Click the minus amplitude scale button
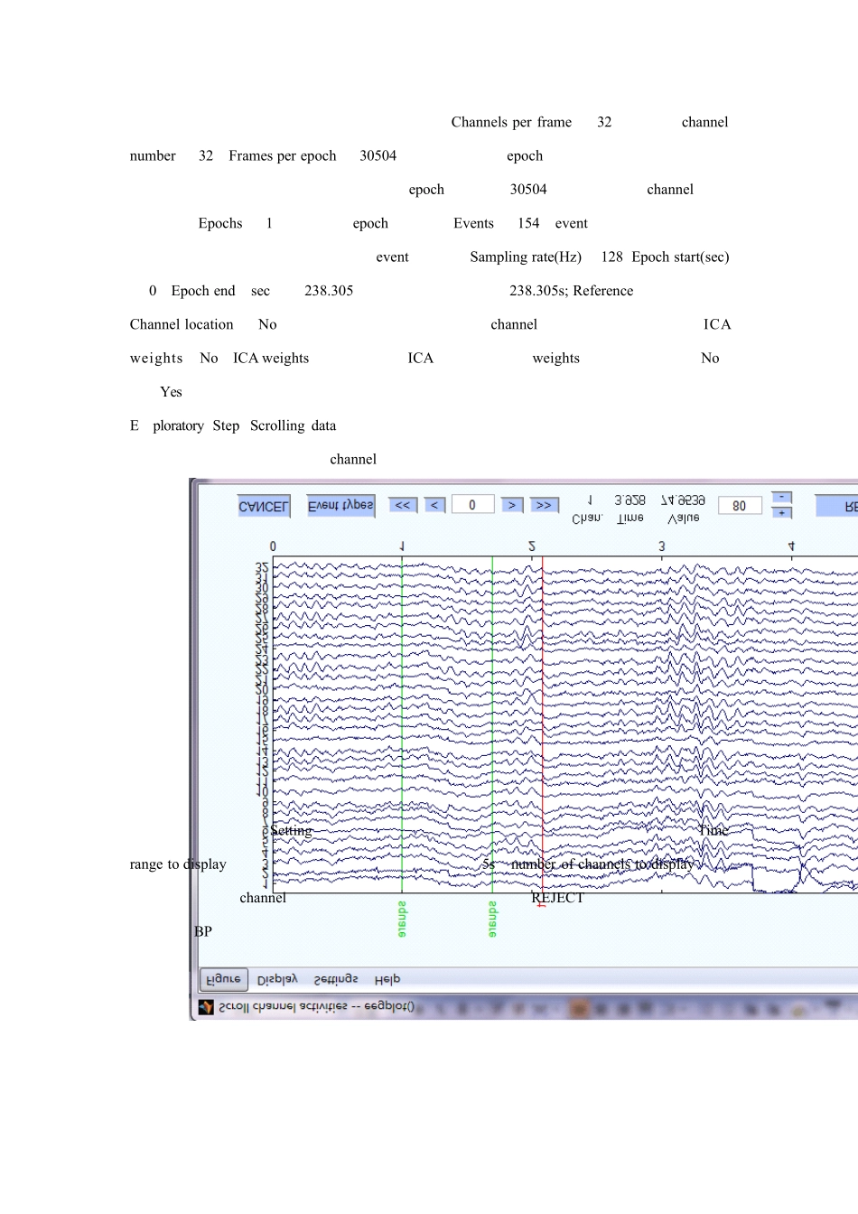This screenshot has width=858, height=1214. (782, 498)
